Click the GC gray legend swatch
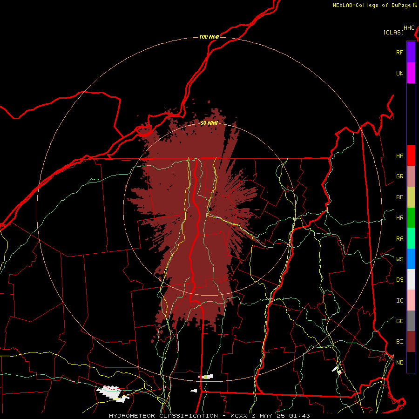419x419 pixels. pyautogui.click(x=411, y=321)
